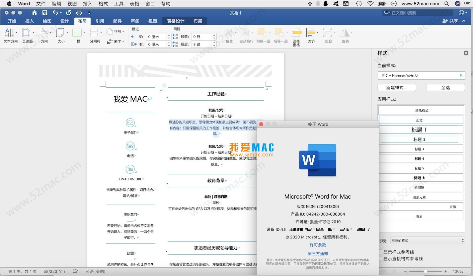Click the zoom in plus button
This screenshot has height=276, width=473.
[x=446, y=271]
